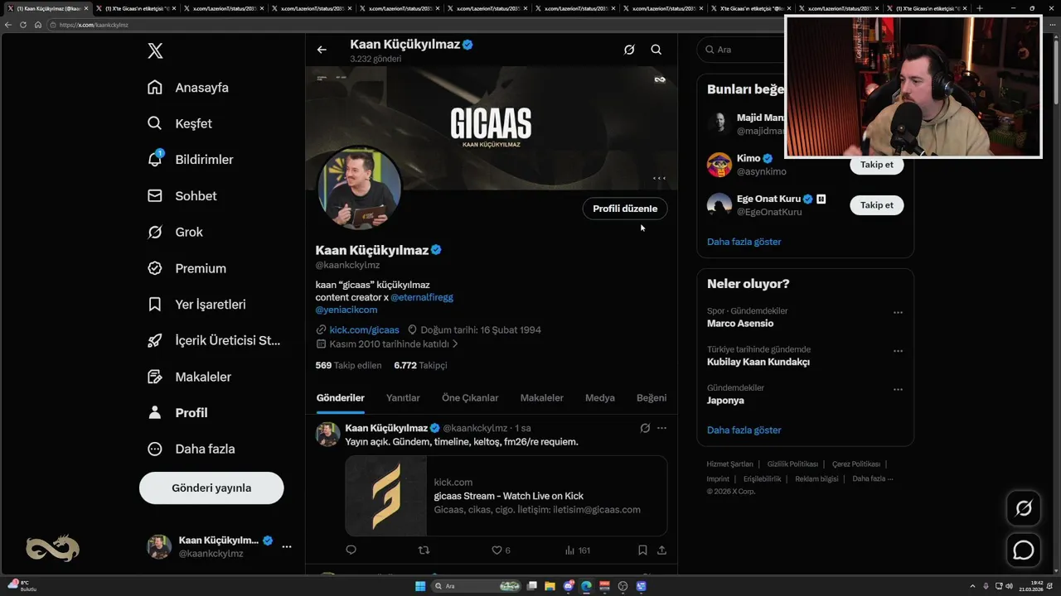Switch to Makaleler profile tab
This screenshot has width=1061, height=596.
541,398
